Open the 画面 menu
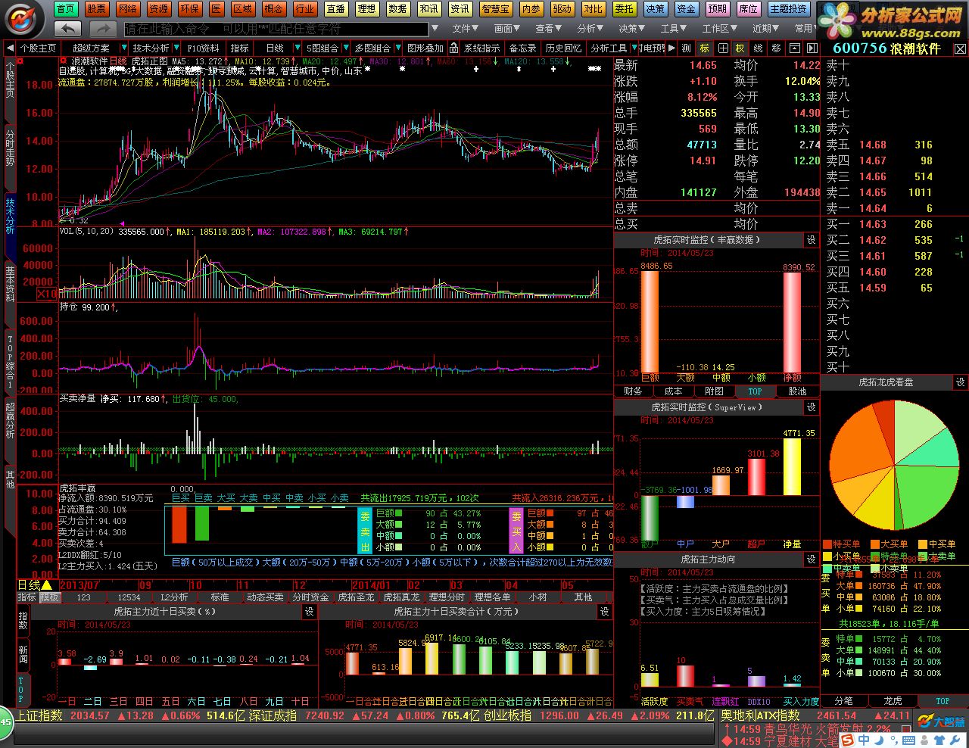This screenshot has width=969, height=748. 506,29
